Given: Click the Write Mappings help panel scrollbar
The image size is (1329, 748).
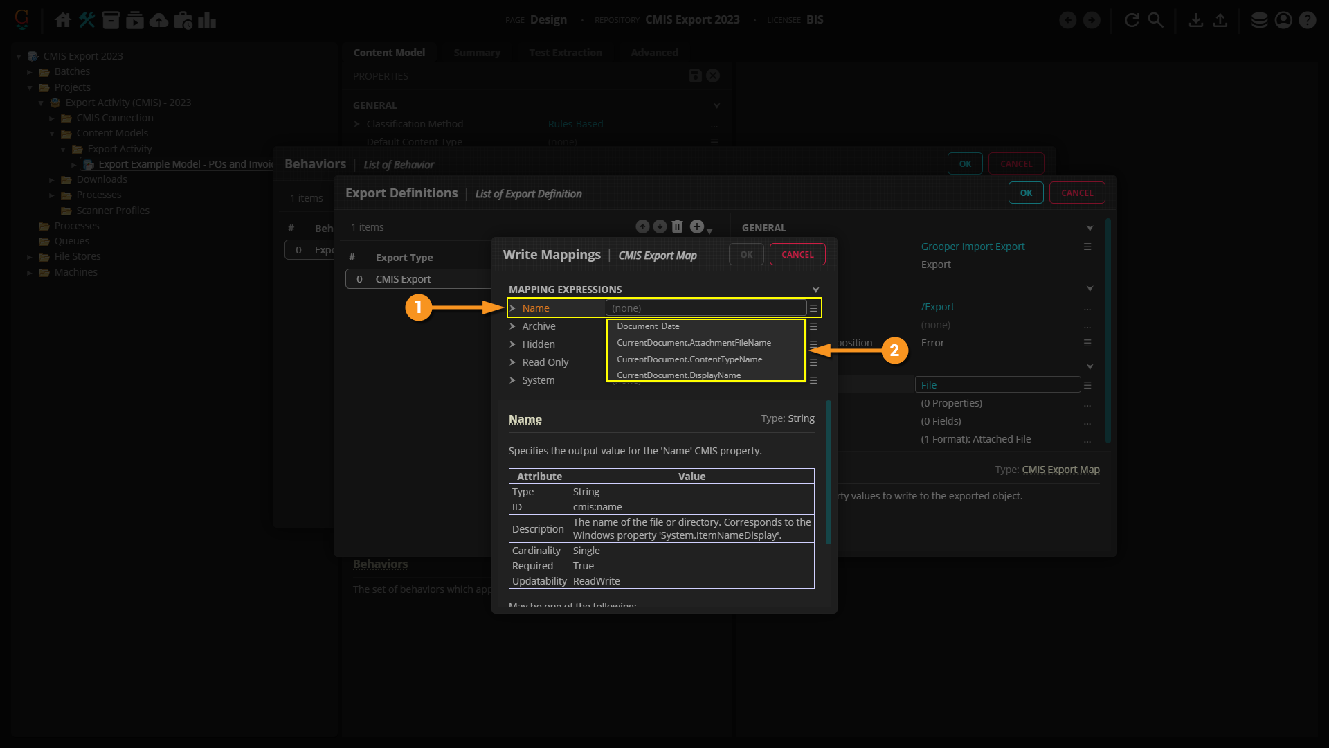Looking at the screenshot, I should click(828, 472).
